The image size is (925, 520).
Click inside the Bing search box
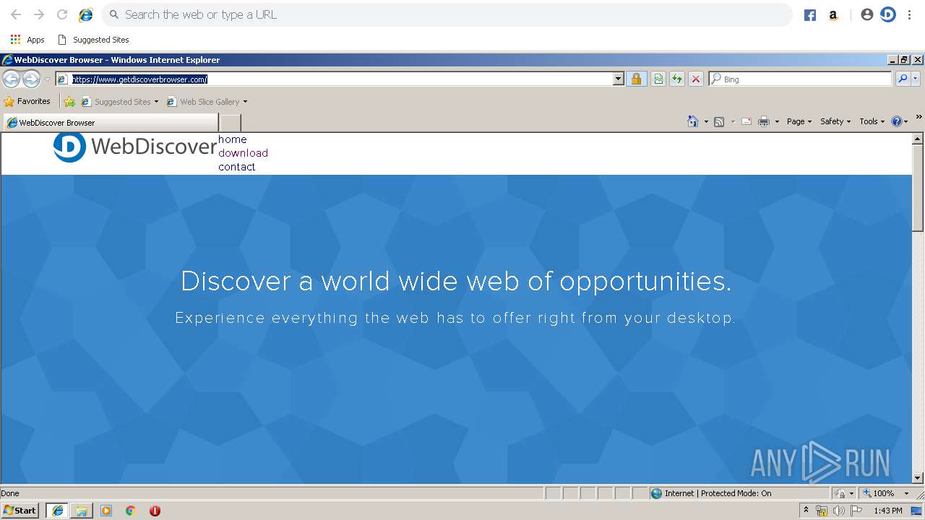800,79
